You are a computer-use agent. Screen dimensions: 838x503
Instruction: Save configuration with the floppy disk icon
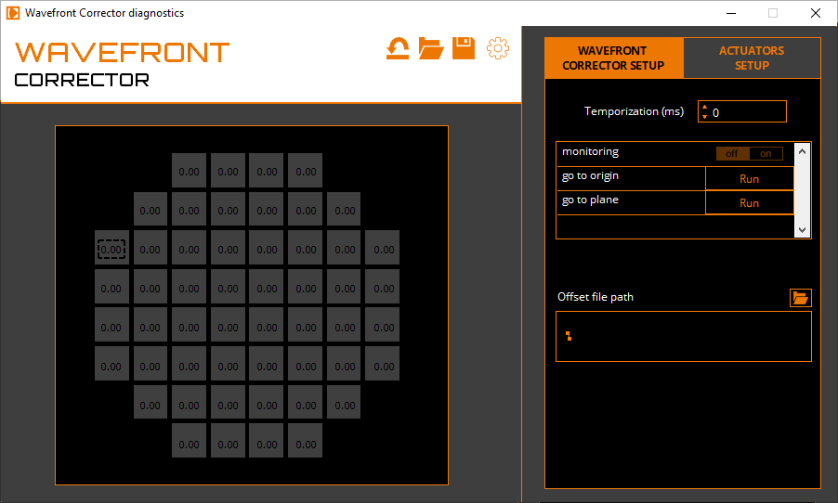click(464, 48)
